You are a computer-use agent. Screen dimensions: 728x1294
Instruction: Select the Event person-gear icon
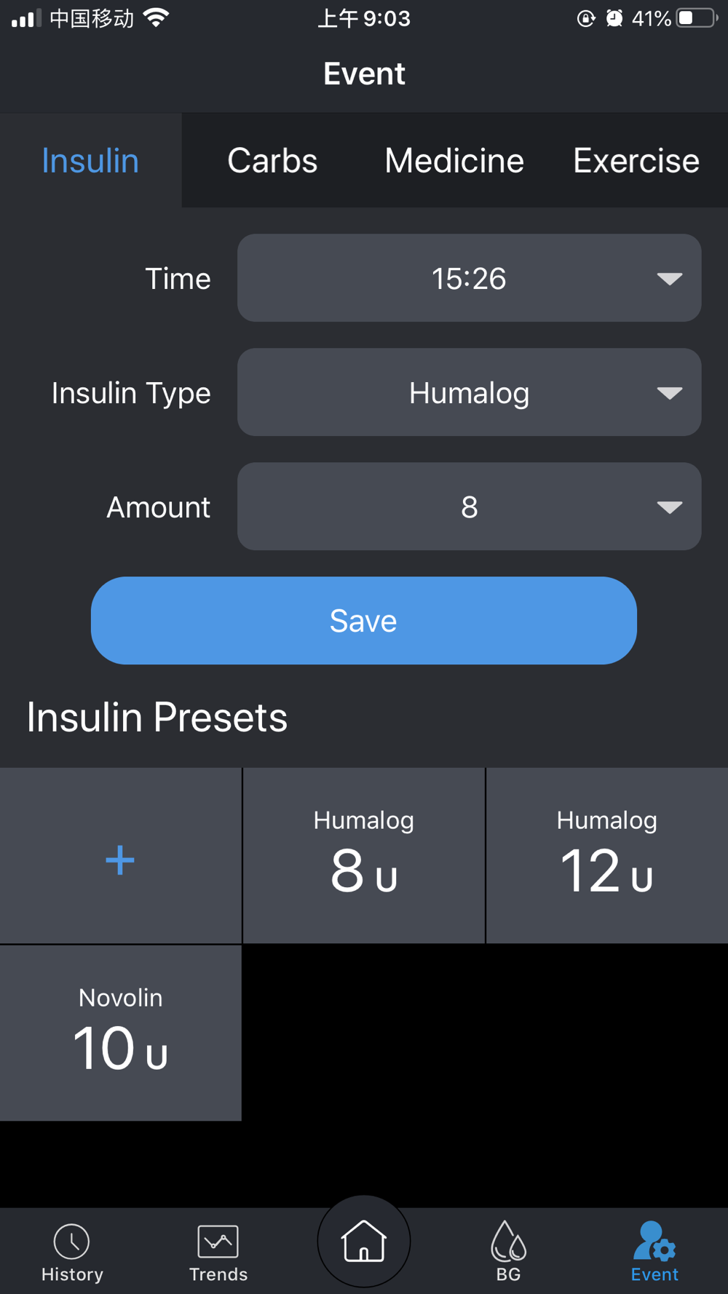click(x=654, y=1241)
